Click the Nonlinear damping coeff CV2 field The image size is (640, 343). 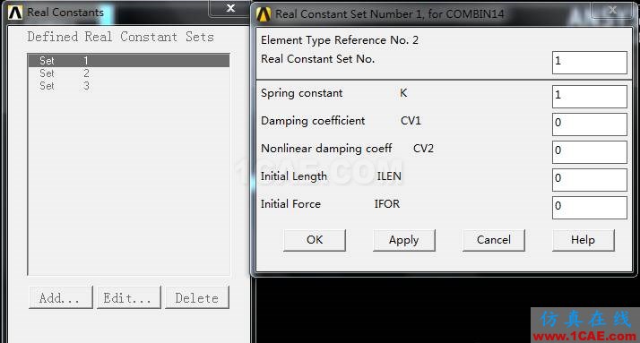pos(590,151)
